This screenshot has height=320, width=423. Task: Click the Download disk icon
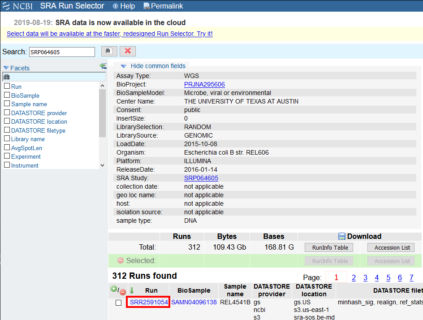pos(342,236)
